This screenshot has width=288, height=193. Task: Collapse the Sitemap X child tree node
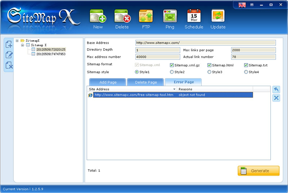(x=22, y=45)
